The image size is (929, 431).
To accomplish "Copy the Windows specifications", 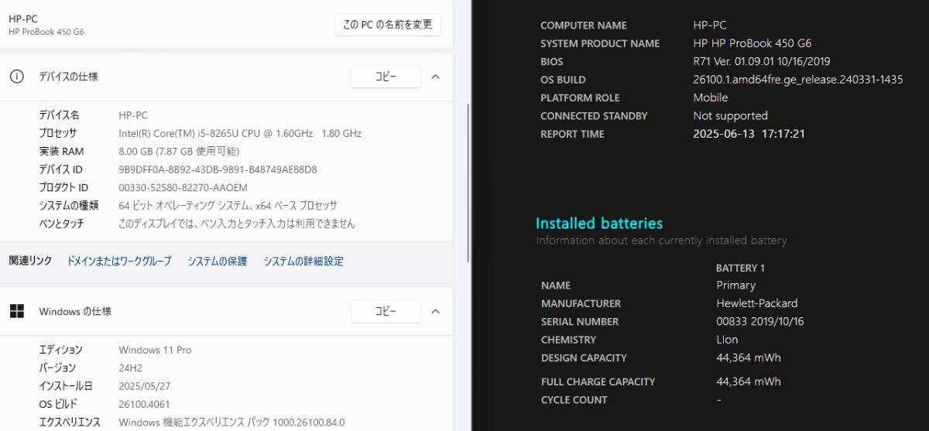I will [386, 311].
